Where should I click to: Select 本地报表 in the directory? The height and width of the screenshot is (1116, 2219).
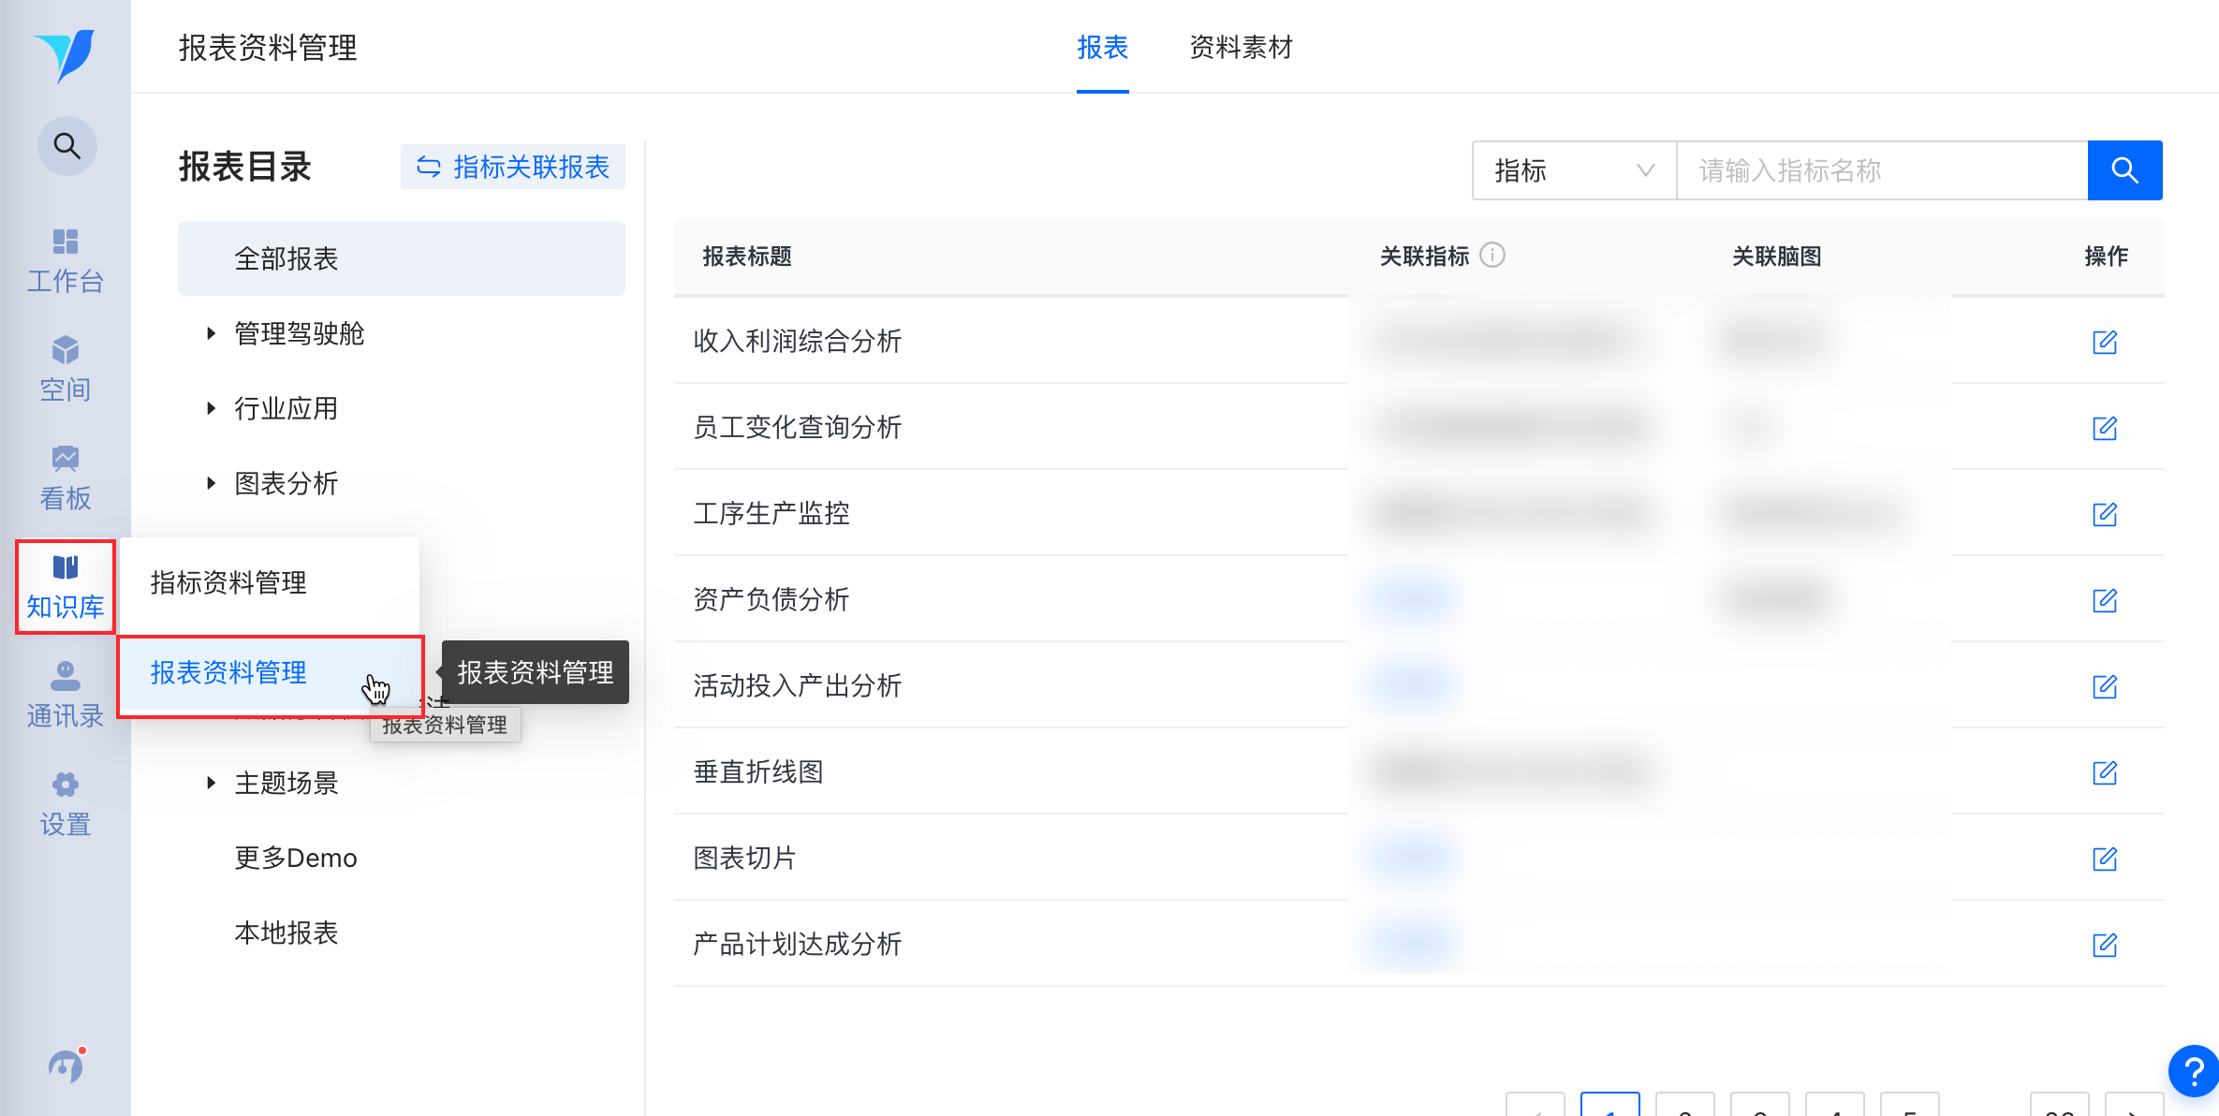(x=286, y=932)
